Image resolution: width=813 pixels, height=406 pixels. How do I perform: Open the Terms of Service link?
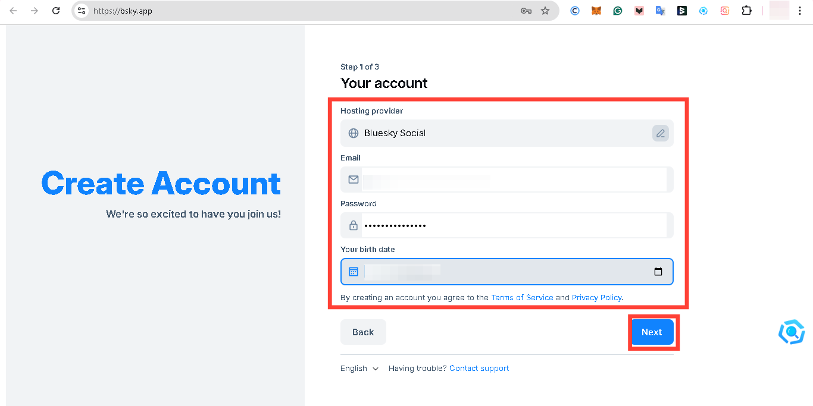[522, 297]
